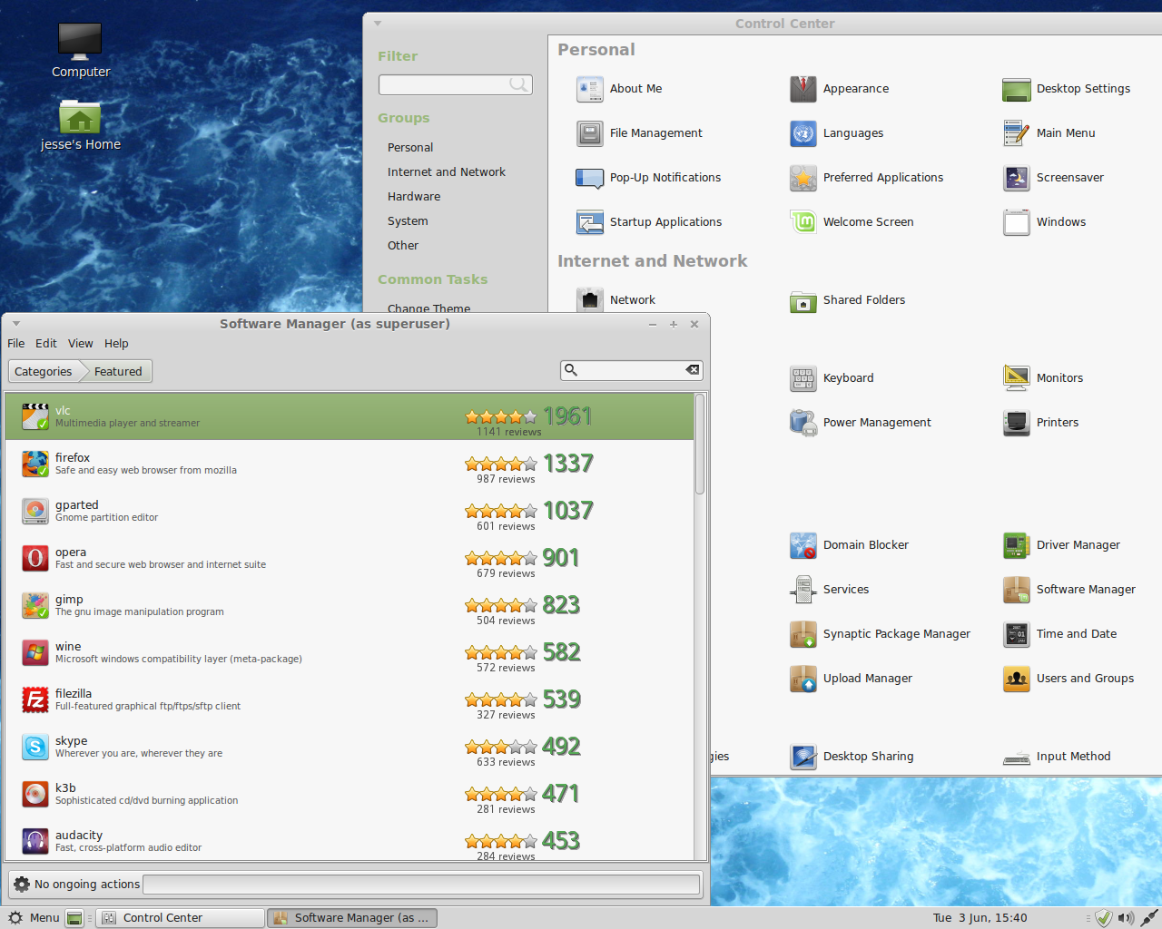Click the Preferred Applications star icon
This screenshot has width=1162, height=929.
click(x=803, y=178)
